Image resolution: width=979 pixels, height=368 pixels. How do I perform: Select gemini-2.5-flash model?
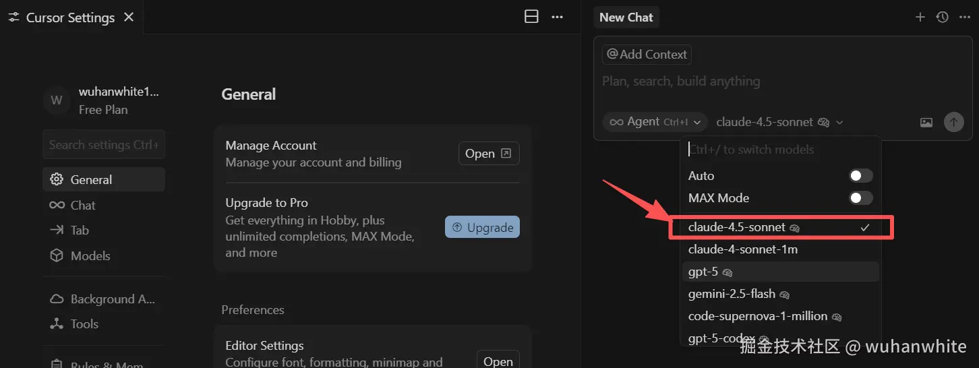(780, 294)
